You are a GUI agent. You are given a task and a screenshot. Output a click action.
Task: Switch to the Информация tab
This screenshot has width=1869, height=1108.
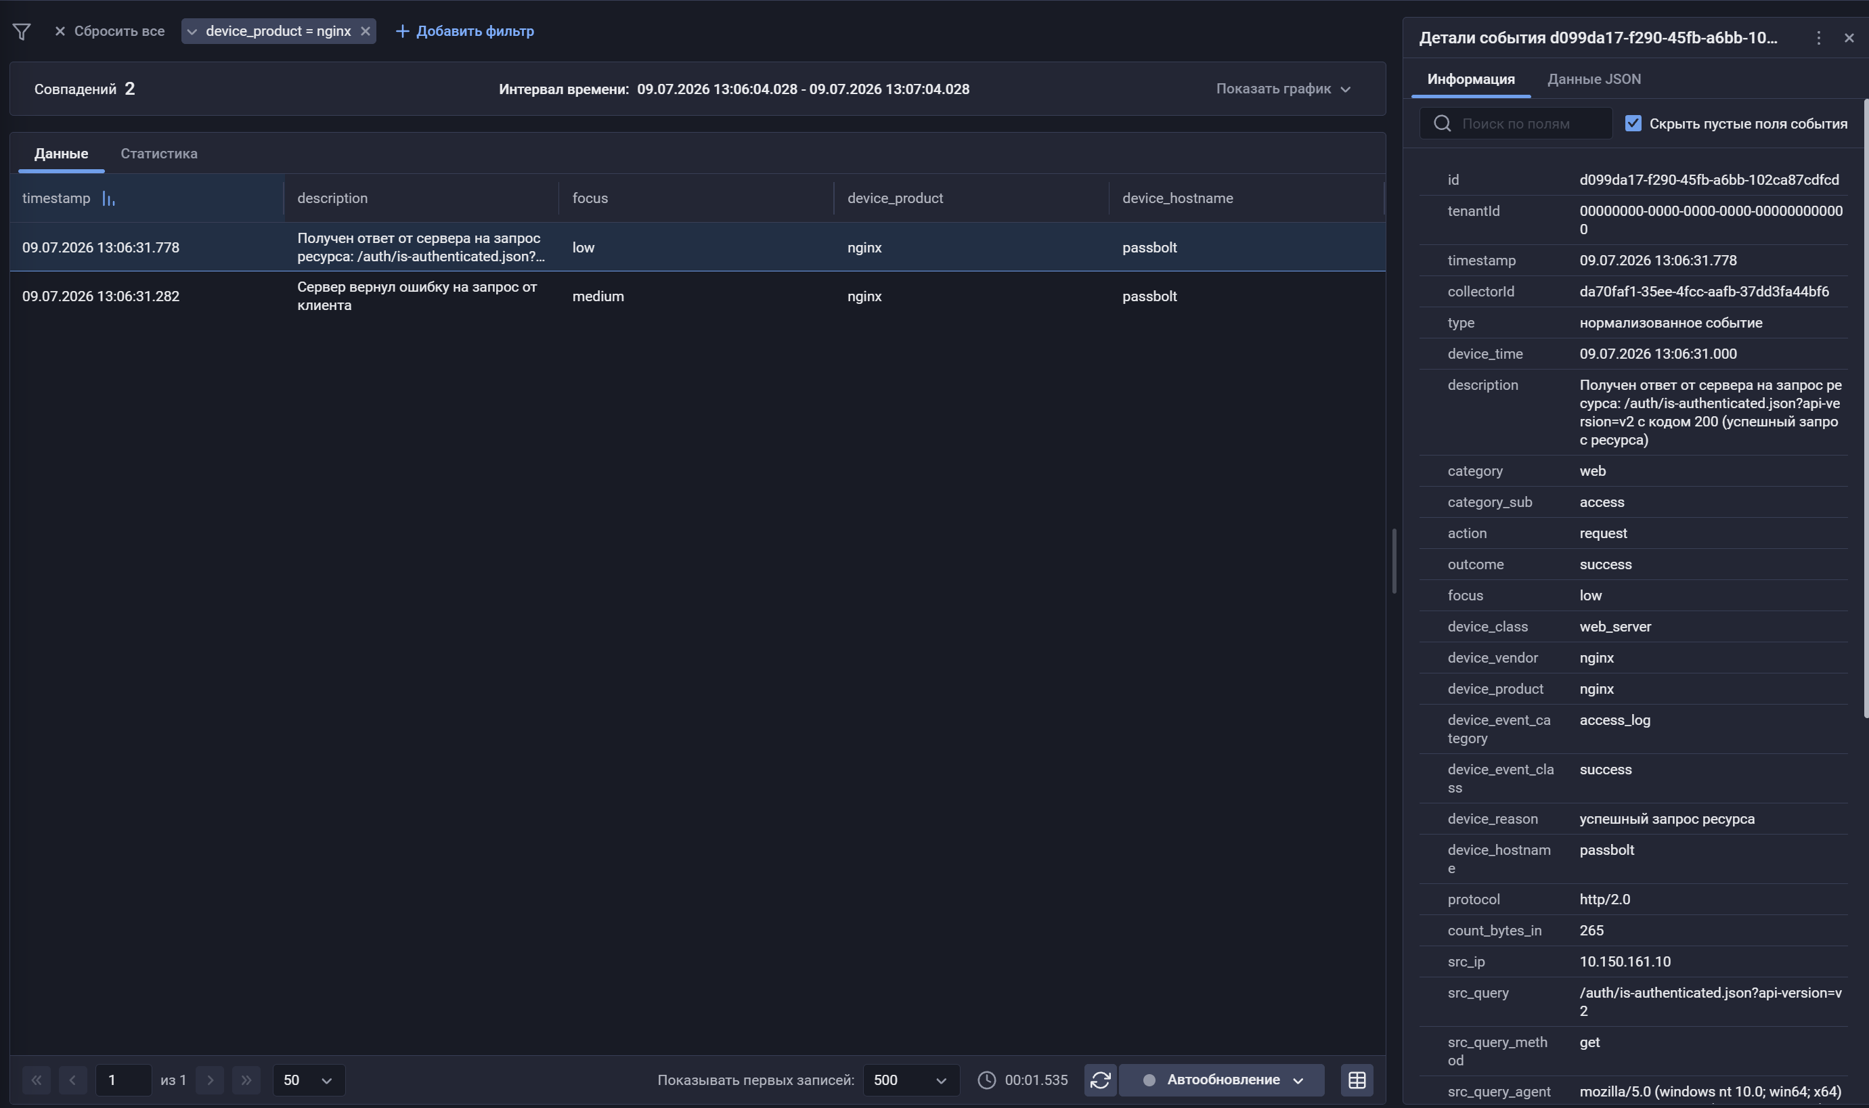point(1470,79)
